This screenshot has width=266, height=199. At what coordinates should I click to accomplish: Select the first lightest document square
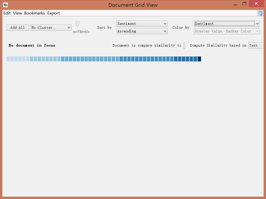tap(8, 59)
